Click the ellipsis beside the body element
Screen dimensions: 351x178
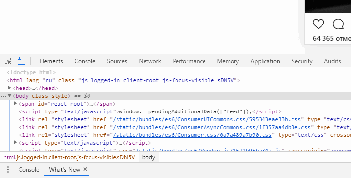(3, 96)
